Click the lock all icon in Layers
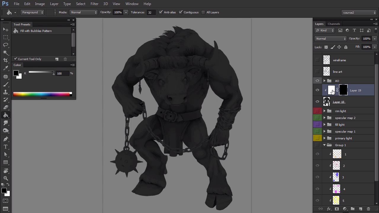Viewport: 379px width, 213px height. pos(346,47)
